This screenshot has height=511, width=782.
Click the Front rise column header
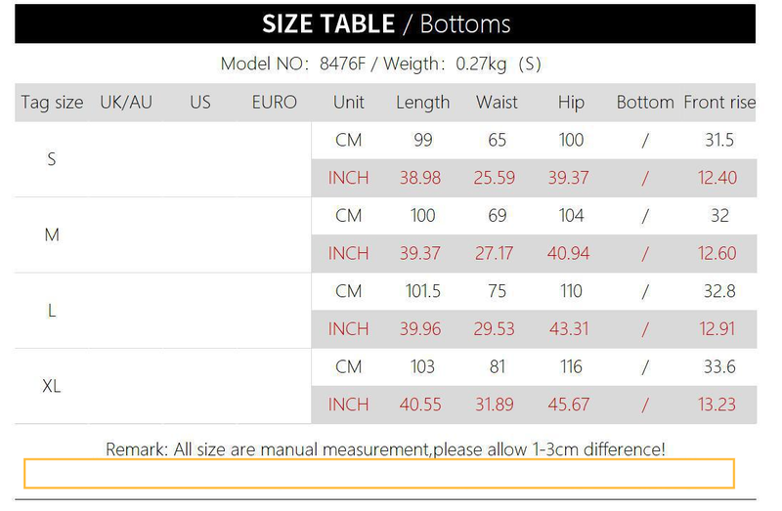click(x=719, y=103)
